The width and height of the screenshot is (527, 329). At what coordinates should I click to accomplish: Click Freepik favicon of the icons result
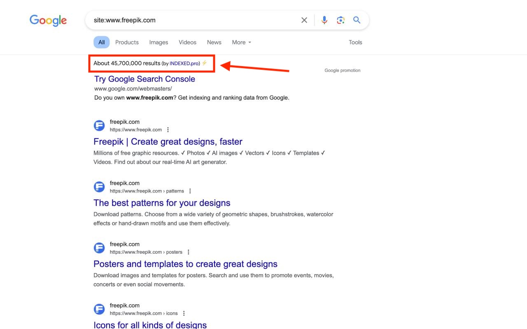pyautogui.click(x=99, y=309)
